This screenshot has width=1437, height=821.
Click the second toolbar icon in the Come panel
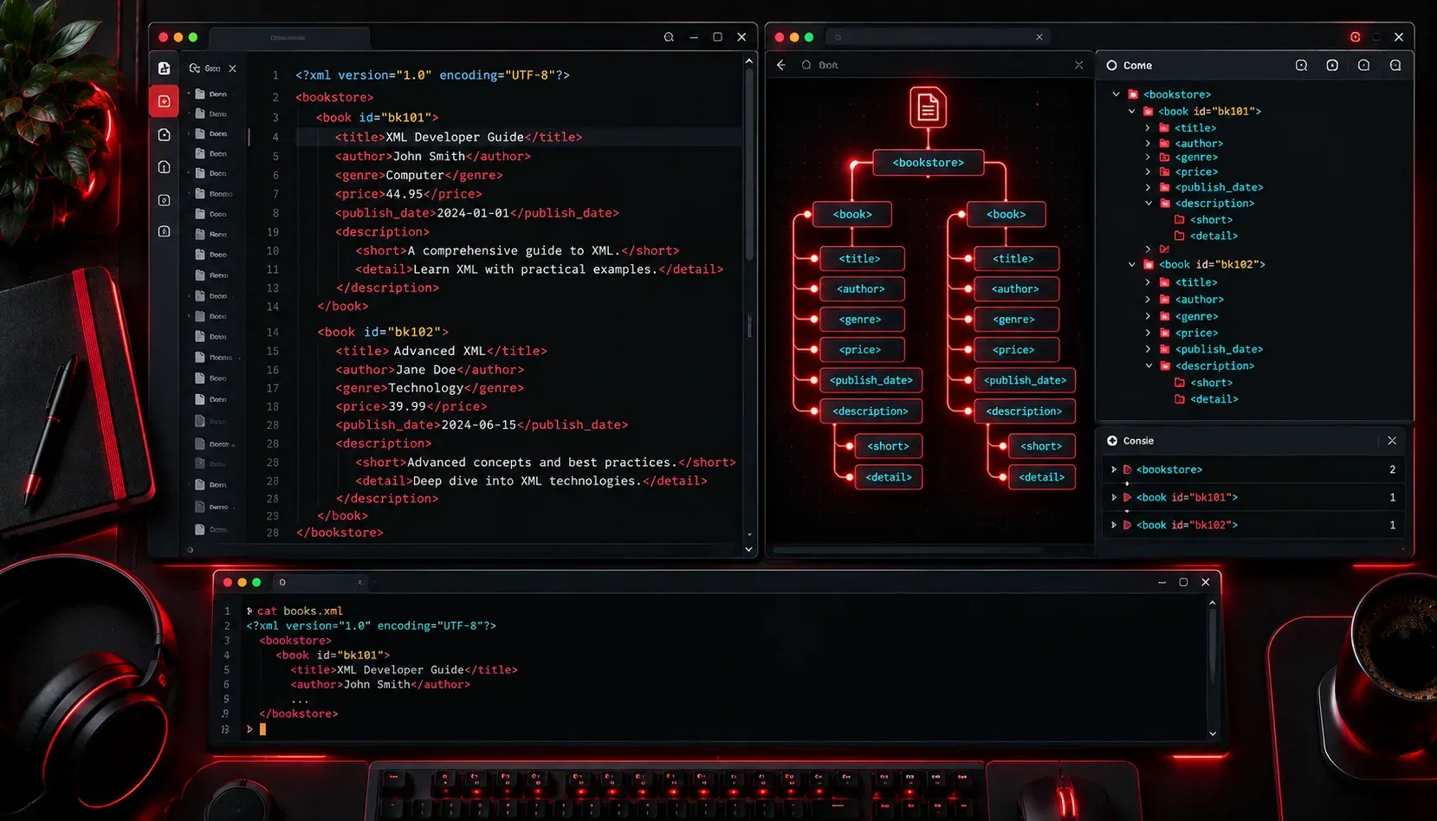point(1332,65)
